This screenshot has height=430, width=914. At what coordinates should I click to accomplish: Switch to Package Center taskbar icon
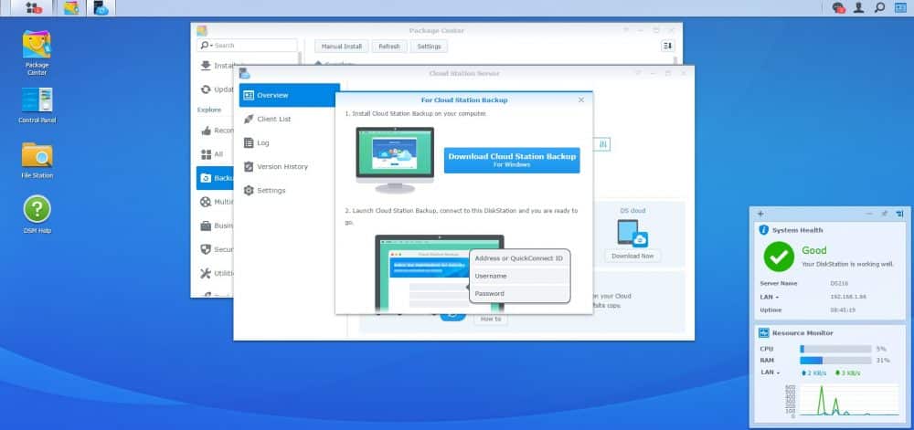pyautogui.click(x=71, y=7)
